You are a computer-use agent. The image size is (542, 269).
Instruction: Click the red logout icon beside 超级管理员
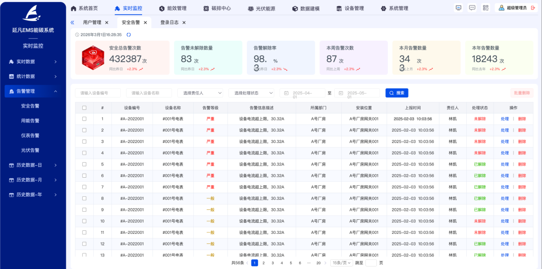coord(533,8)
